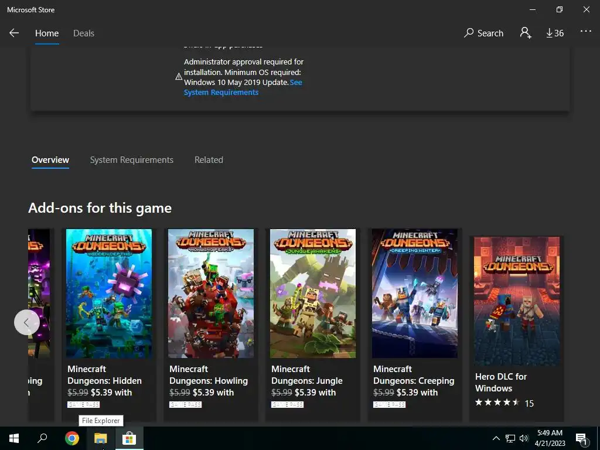Click the Microsoft Store window title
600x450 pixels.
(x=30, y=10)
